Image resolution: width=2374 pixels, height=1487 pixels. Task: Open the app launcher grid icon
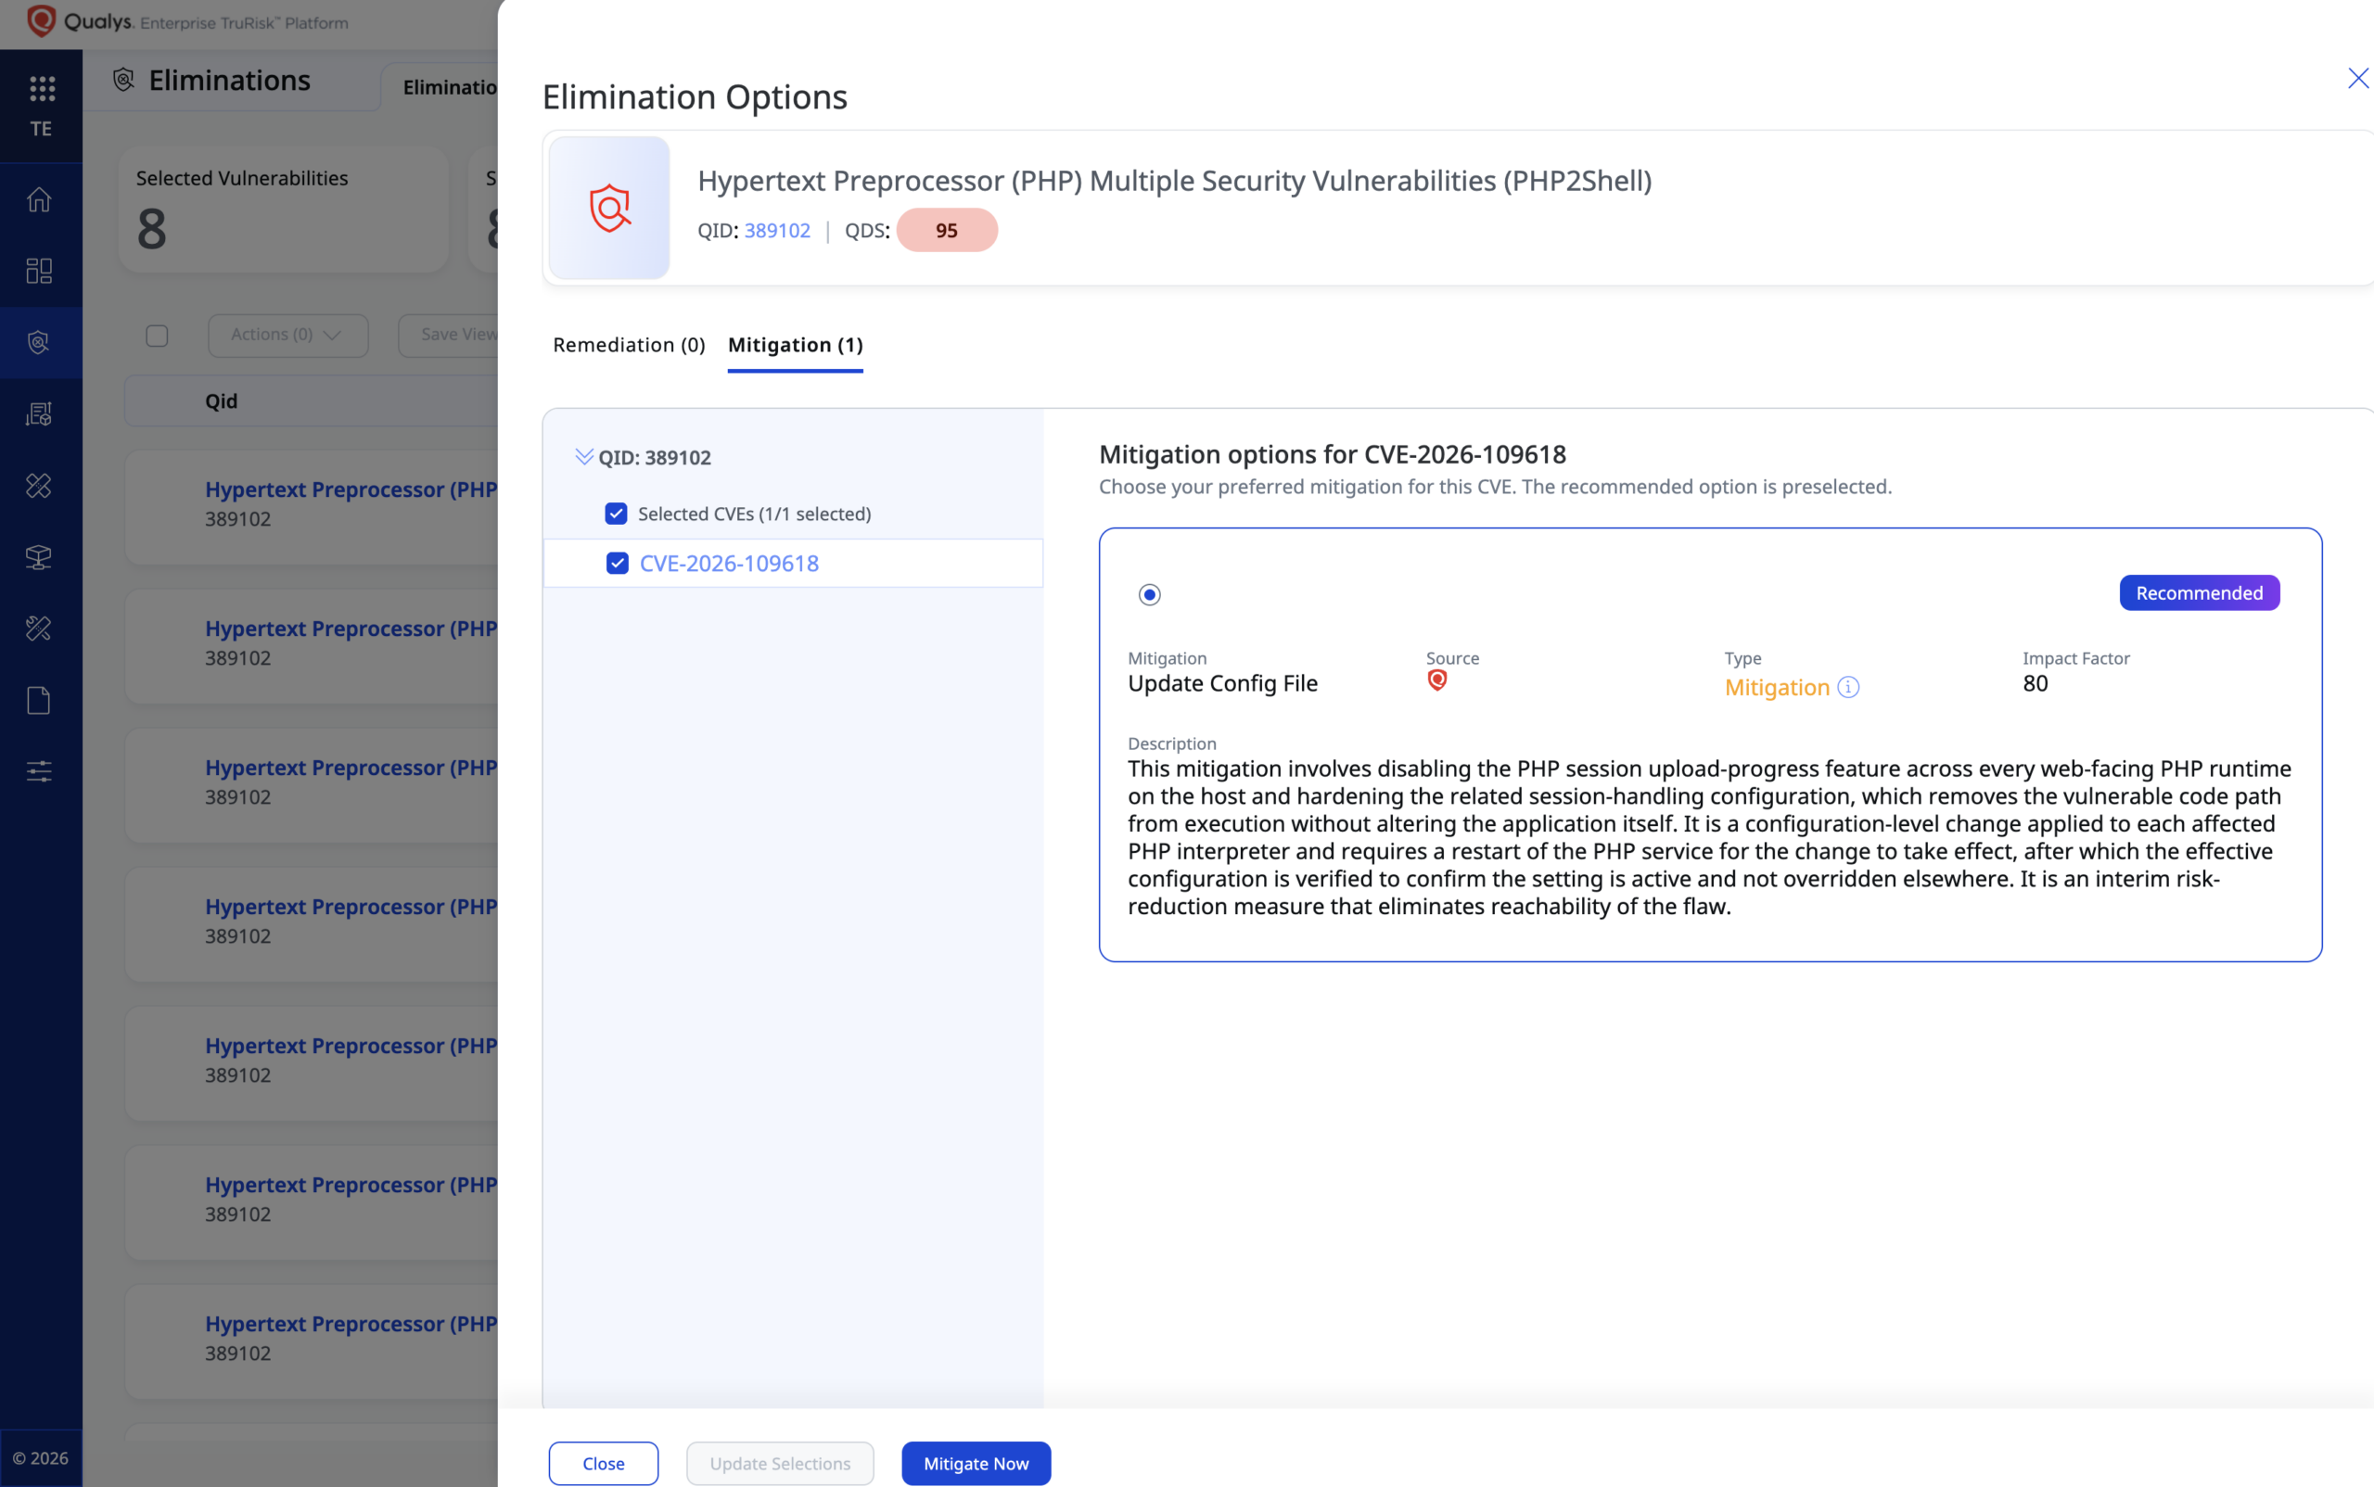[42, 88]
